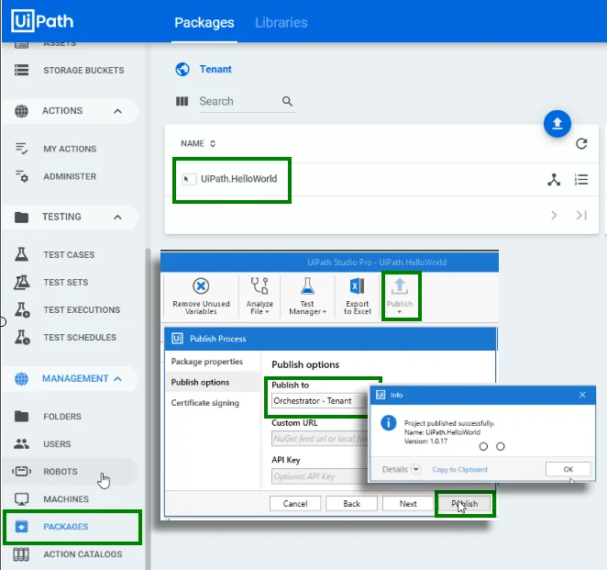Open Folders management page

(x=62, y=417)
